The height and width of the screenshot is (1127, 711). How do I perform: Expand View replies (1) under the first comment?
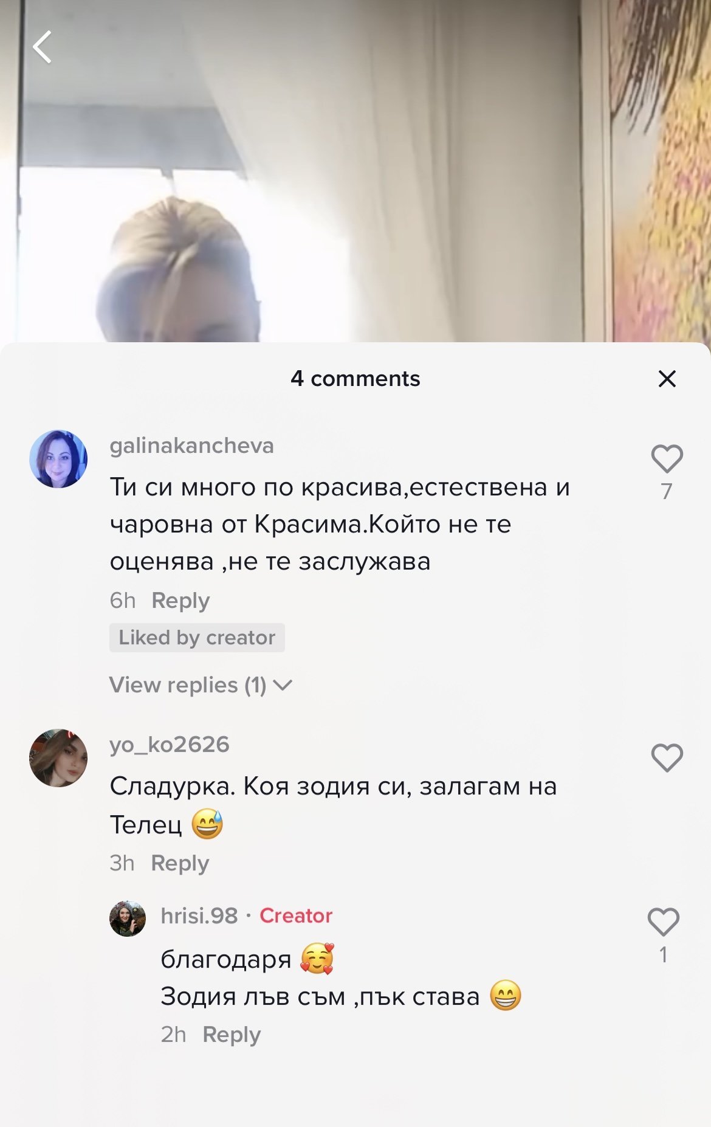[201, 685]
